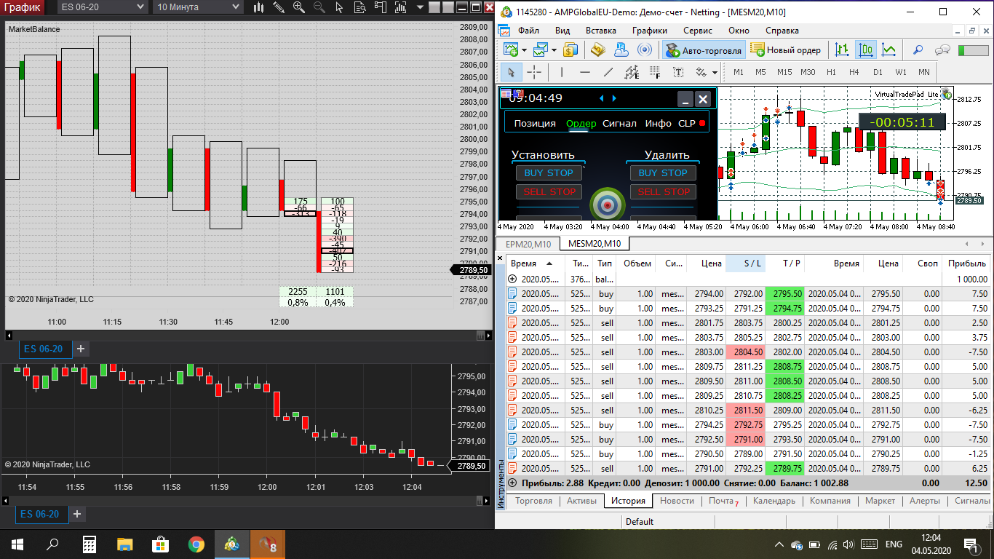
Task: Open Chrome from the Windows taskbar
Action: (x=196, y=544)
